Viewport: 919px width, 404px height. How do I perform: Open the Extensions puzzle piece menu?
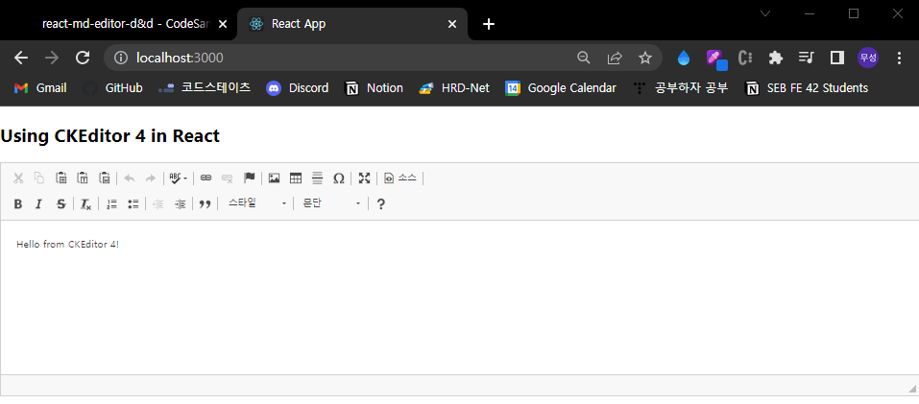pyautogui.click(x=776, y=58)
